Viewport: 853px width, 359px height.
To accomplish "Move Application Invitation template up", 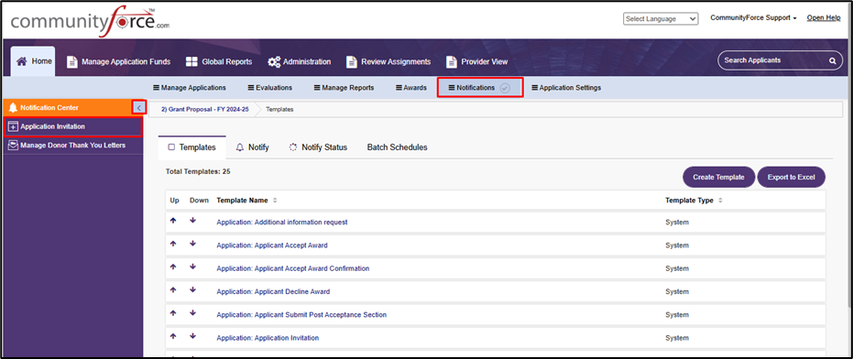I will [173, 336].
